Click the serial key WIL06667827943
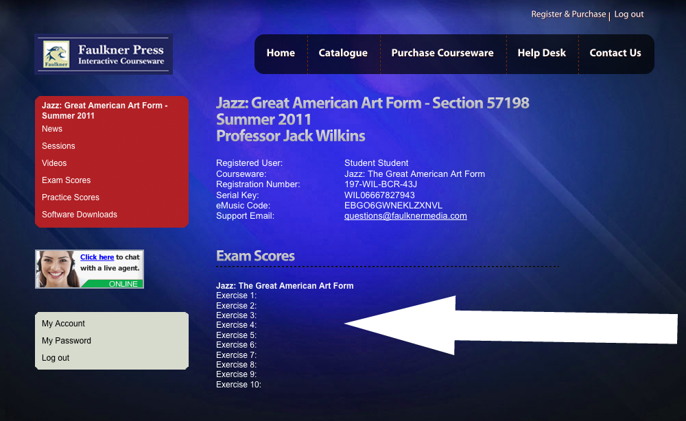Viewport: 686px width, 421px height. [x=379, y=195]
